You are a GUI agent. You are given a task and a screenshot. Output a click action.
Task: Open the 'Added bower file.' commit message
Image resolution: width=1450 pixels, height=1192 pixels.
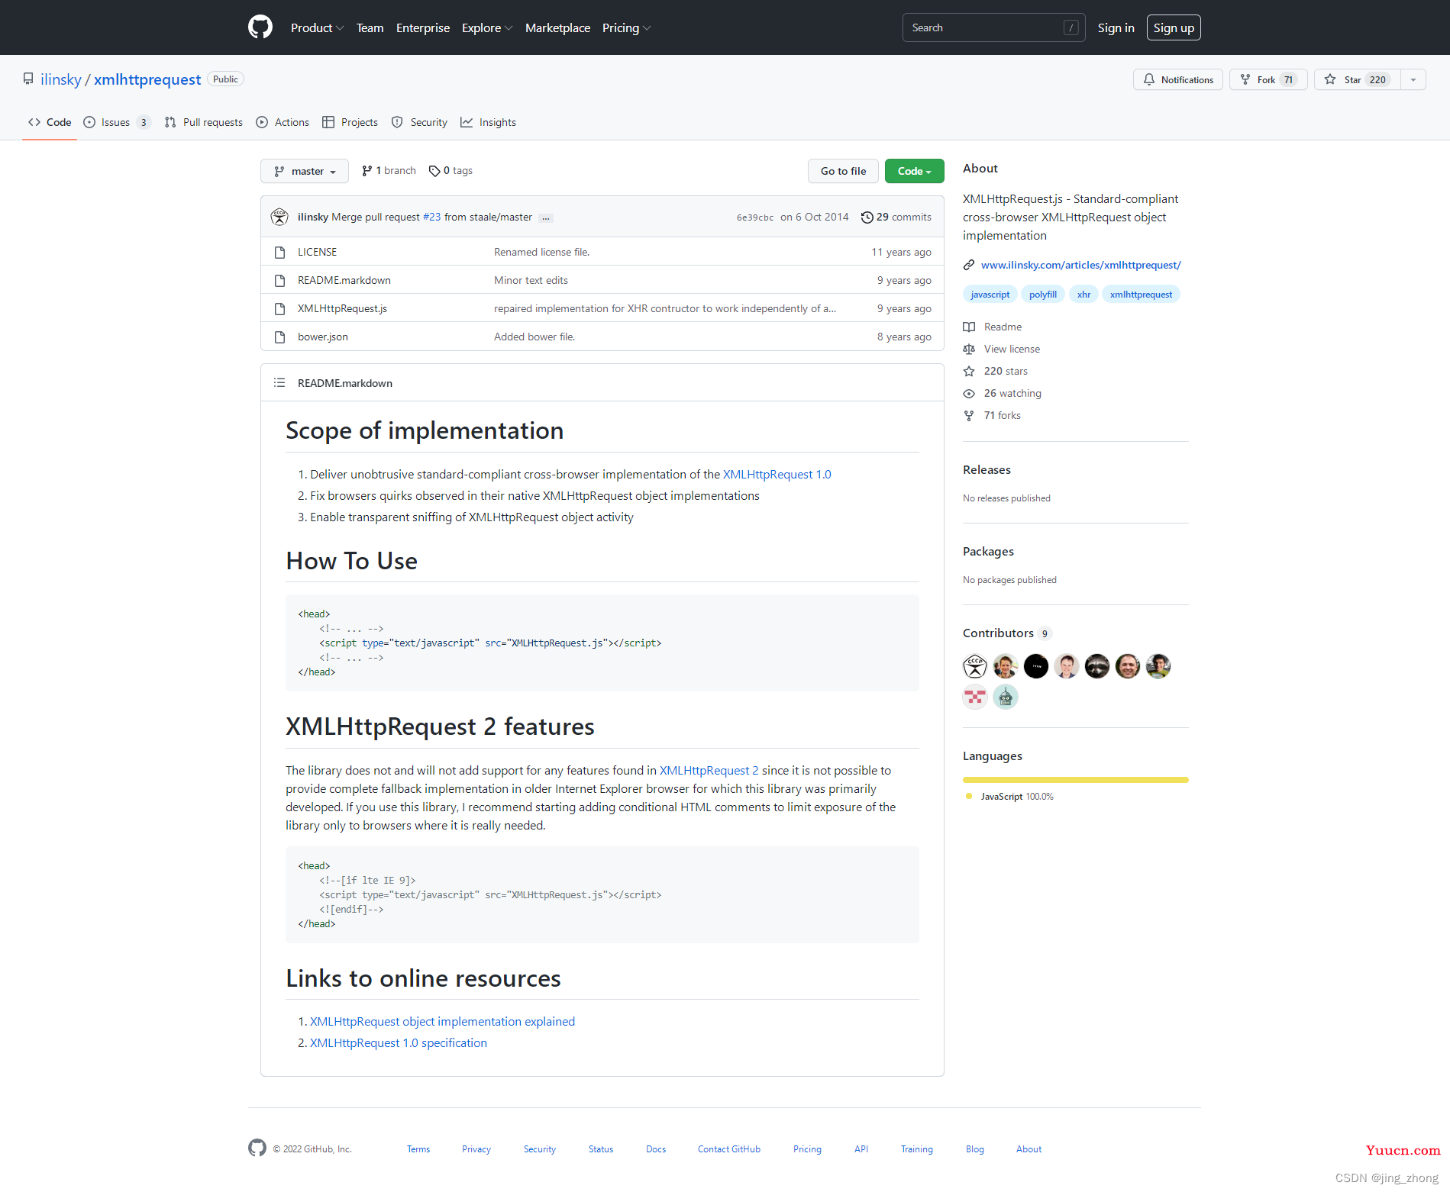[x=534, y=337]
